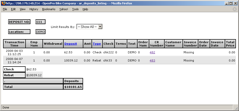Screen dimensions: 239x111
Task: Open CR Number 483 link
Action: coord(152,60)
